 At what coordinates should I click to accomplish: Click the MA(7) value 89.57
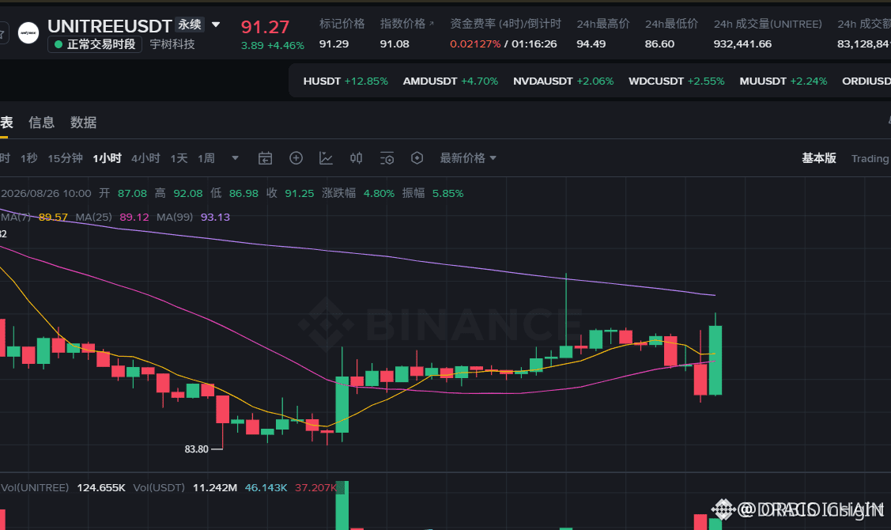click(x=54, y=218)
